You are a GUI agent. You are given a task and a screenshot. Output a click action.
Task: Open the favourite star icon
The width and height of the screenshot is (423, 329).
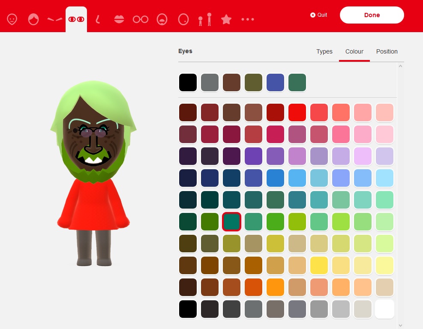pyautogui.click(x=226, y=19)
